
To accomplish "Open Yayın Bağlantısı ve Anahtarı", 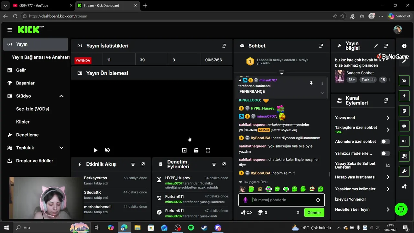I will 40,57.
